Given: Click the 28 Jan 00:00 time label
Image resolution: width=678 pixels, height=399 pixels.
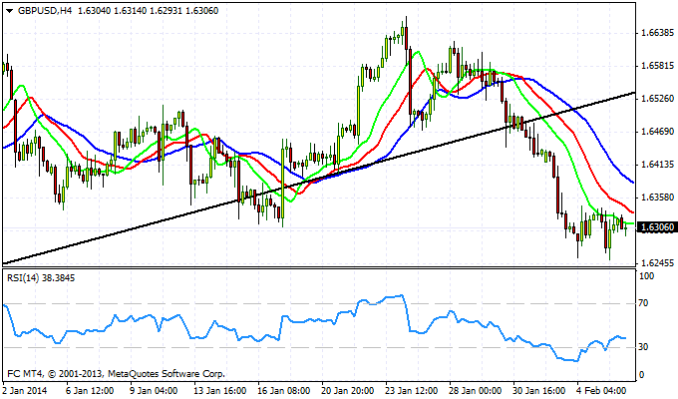Looking at the screenshot, I should pos(476,391).
